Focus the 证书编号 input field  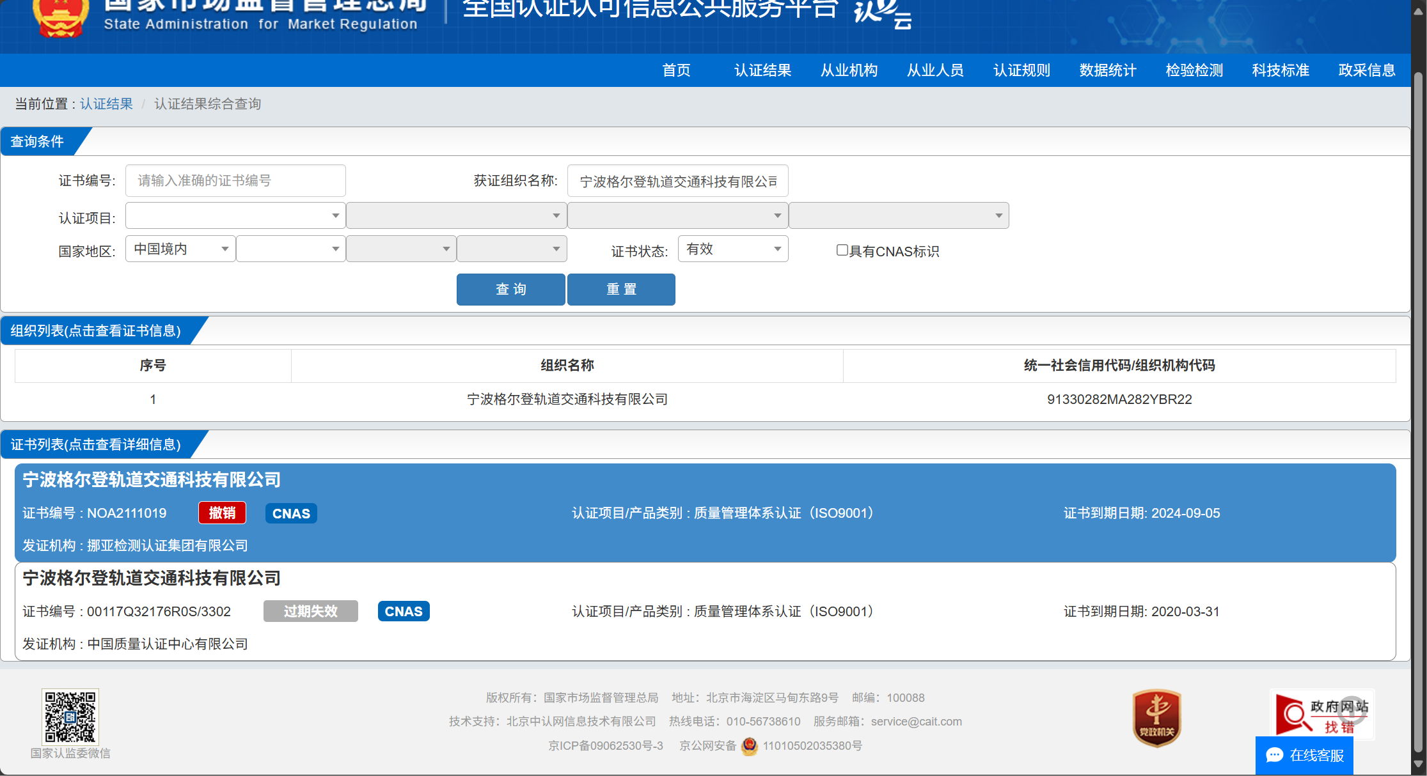point(235,181)
